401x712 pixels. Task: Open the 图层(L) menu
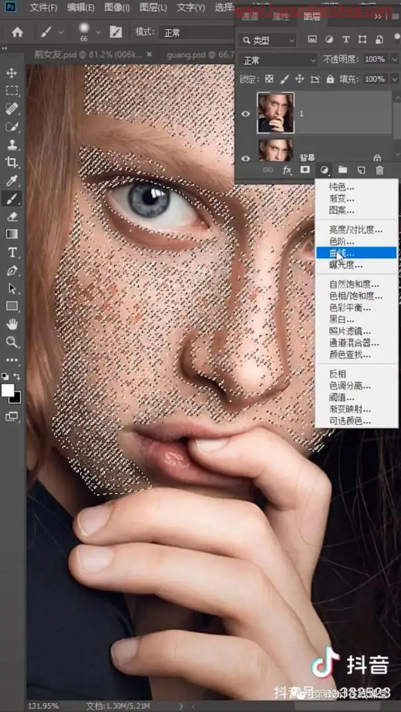(x=154, y=7)
